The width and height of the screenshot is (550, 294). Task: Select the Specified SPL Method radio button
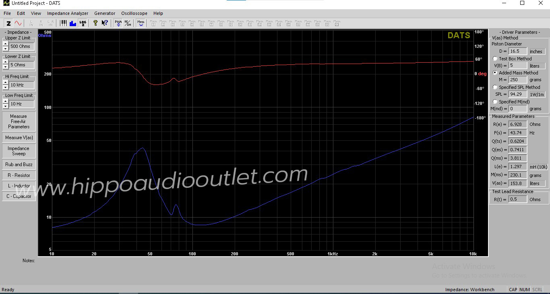495,87
